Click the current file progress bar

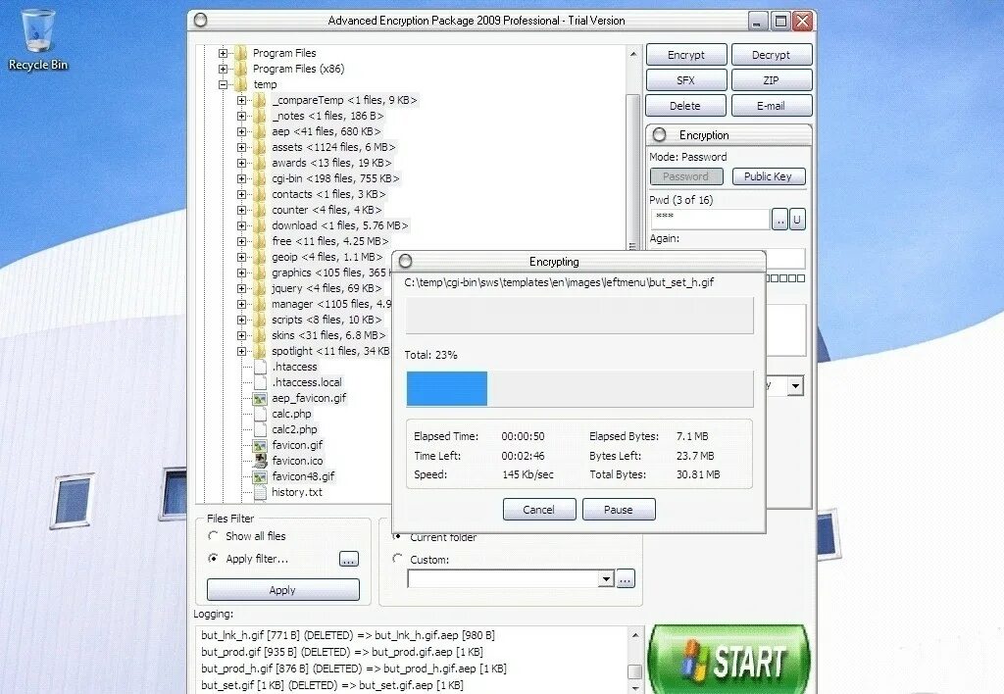[x=580, y=315]
